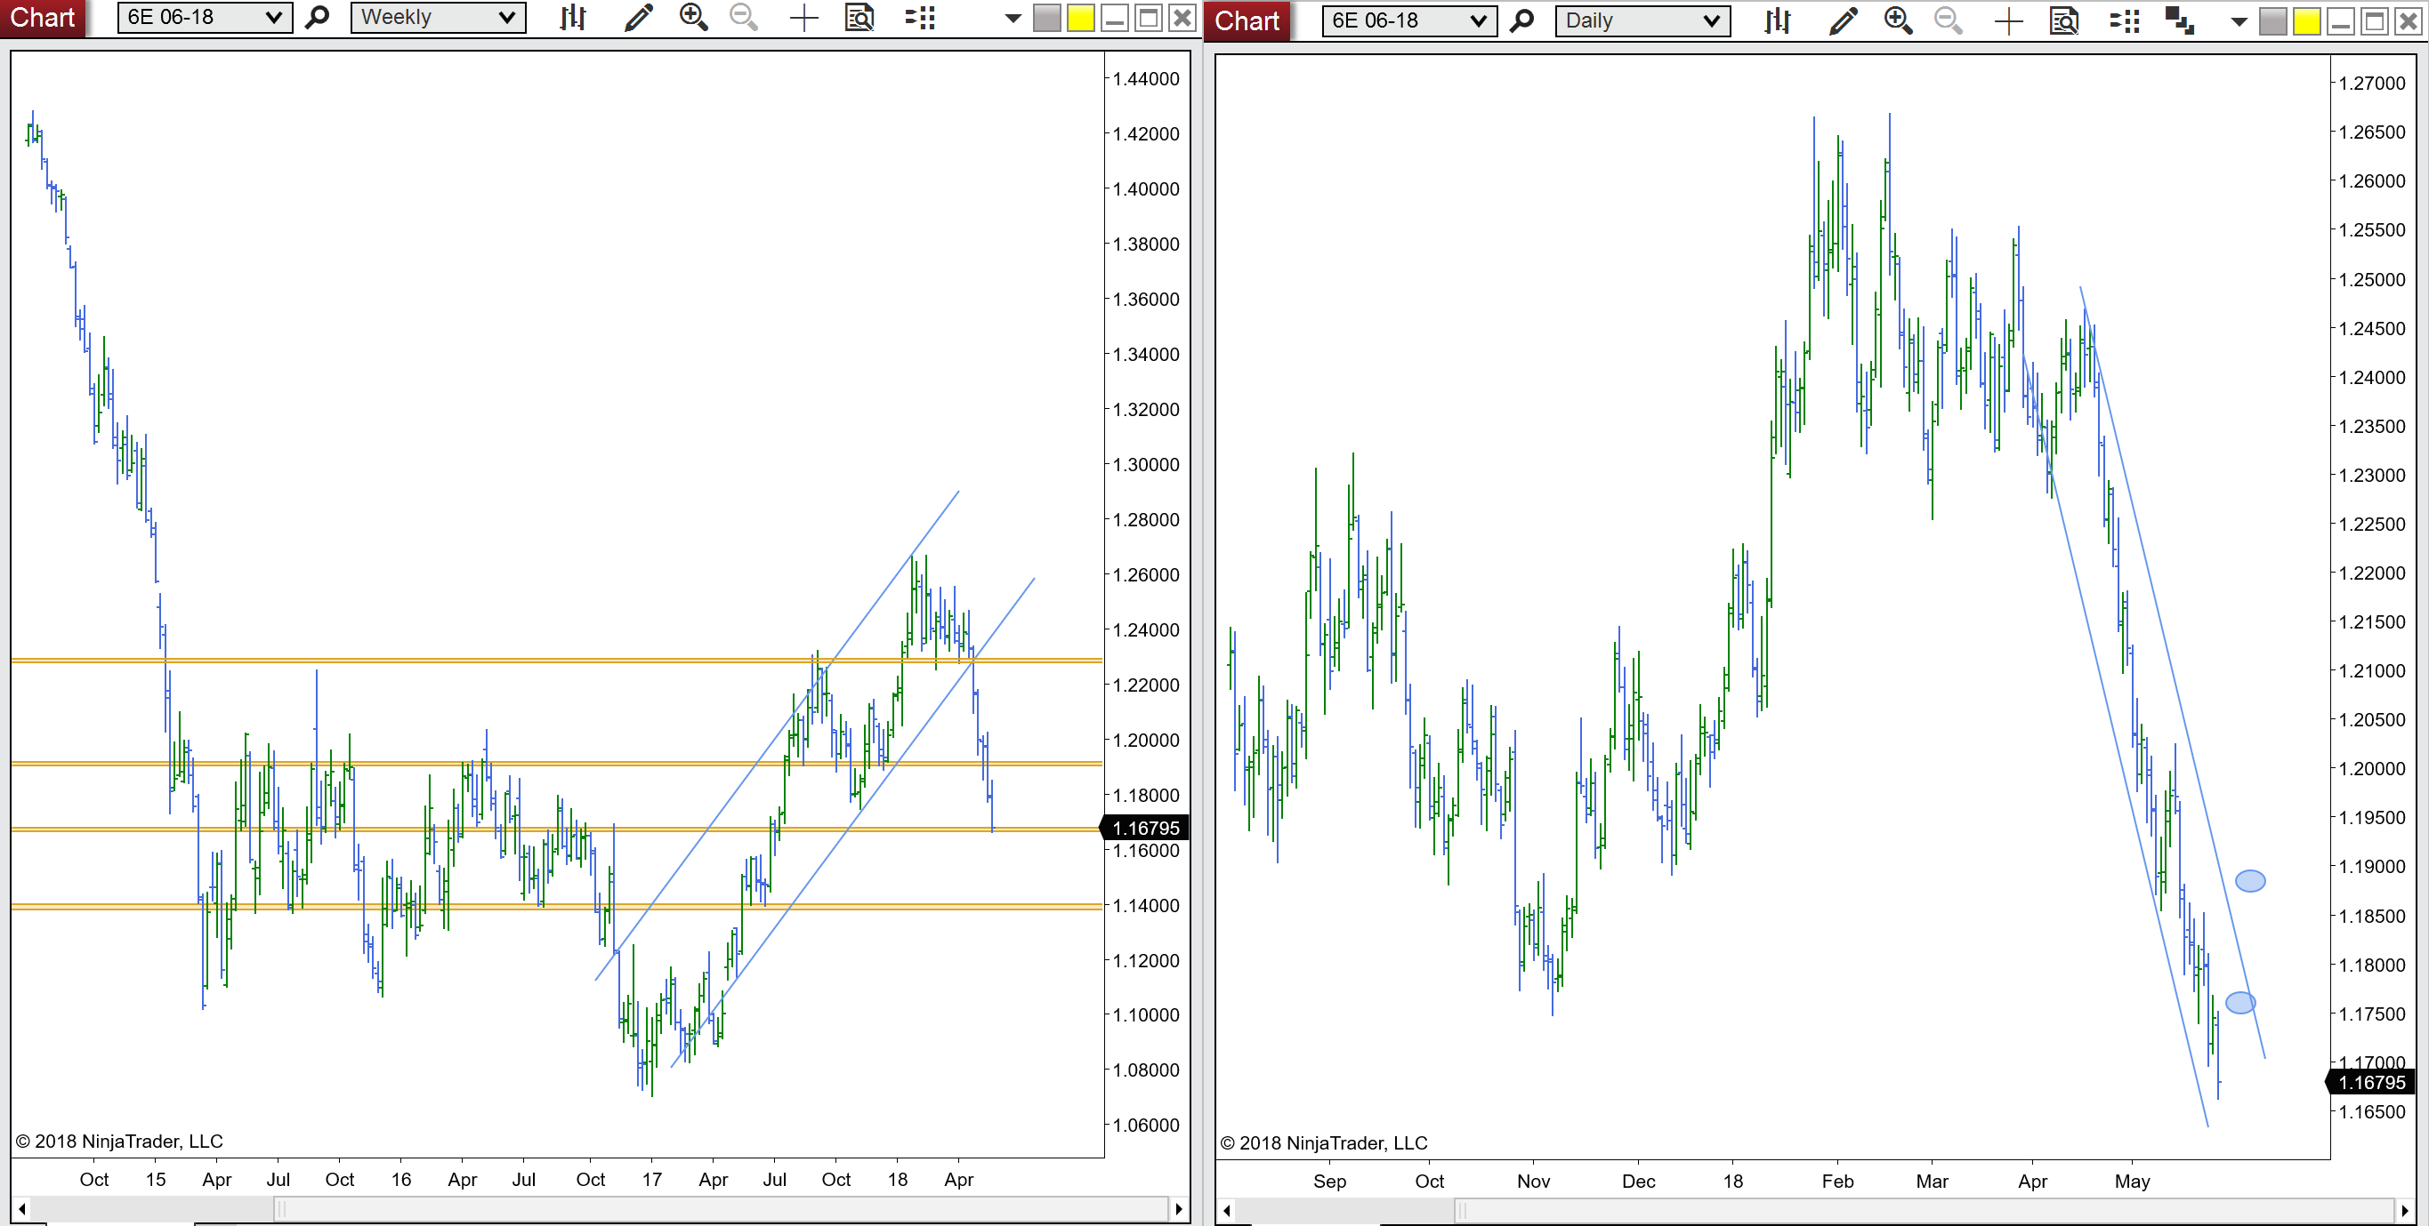2429x1226 pixels.
Task: Click horizontal scrollbar thumb under Daily chart
Action: pyautogui.click(x=1925, y=1210)
